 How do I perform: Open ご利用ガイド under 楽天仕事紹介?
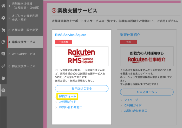coord(133,105)
